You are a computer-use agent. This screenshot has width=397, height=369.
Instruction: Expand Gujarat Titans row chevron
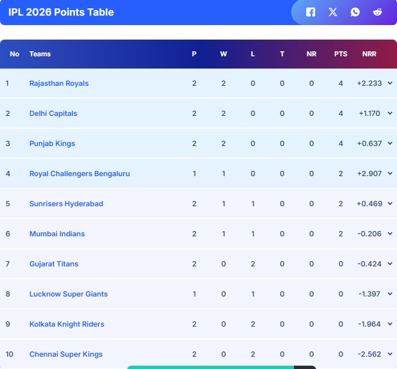pyautogui.click(x=390, y=264)
